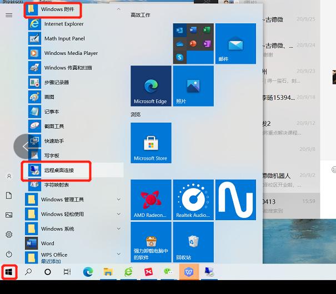The image size is (336, 294).
Task: Open Task View icon on taskbar
Action: point(67,272)
